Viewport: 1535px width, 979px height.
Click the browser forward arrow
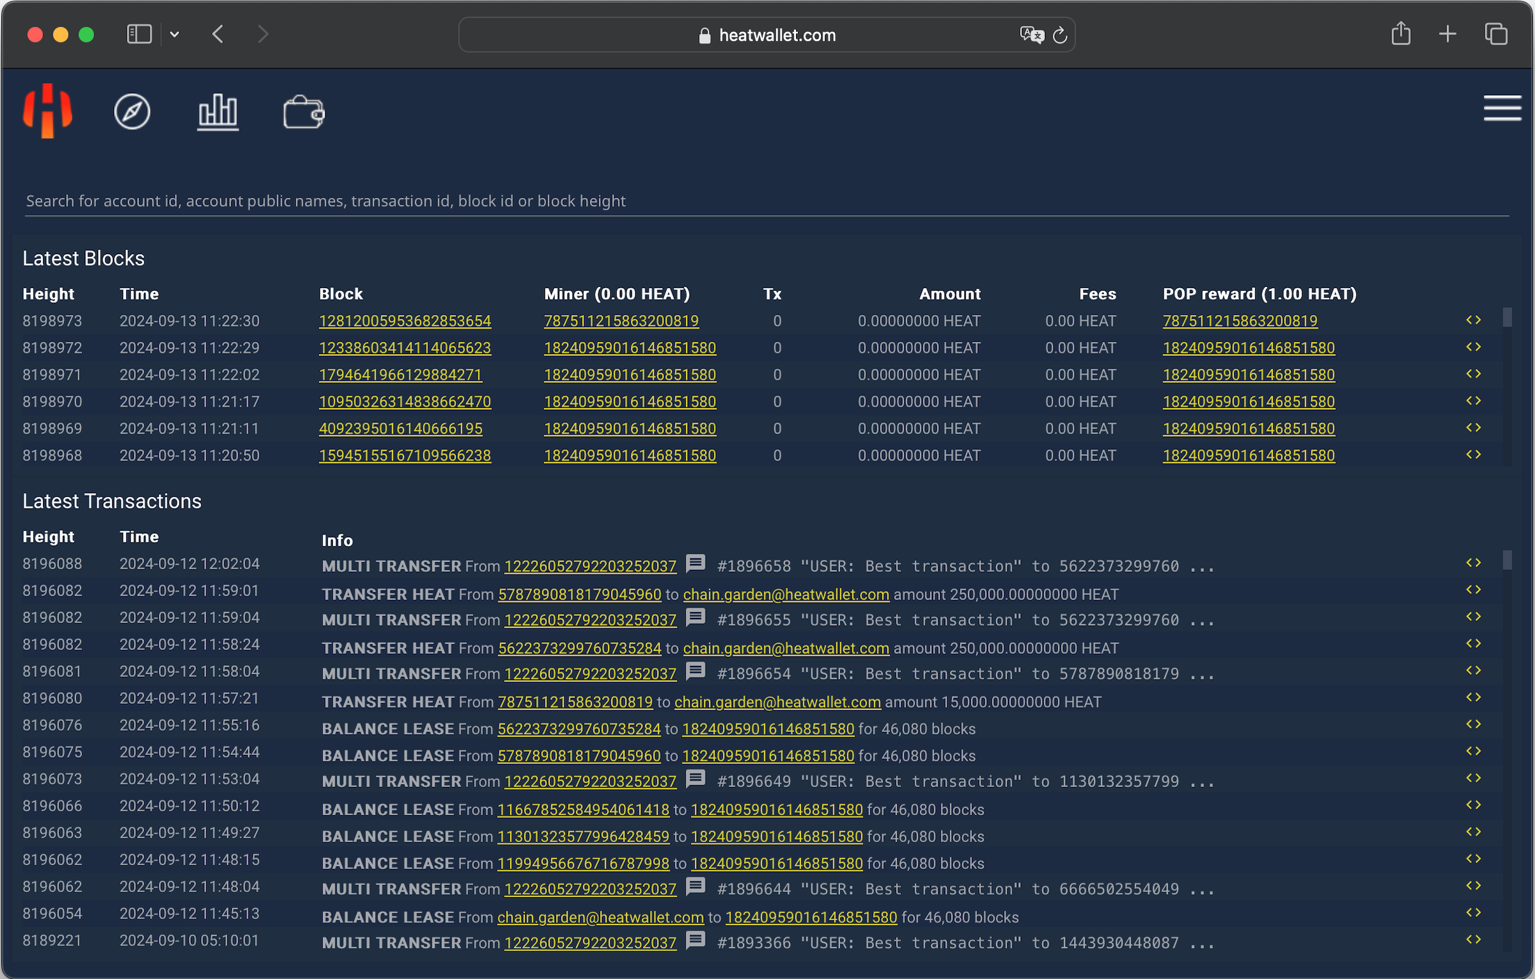(263, 35)
